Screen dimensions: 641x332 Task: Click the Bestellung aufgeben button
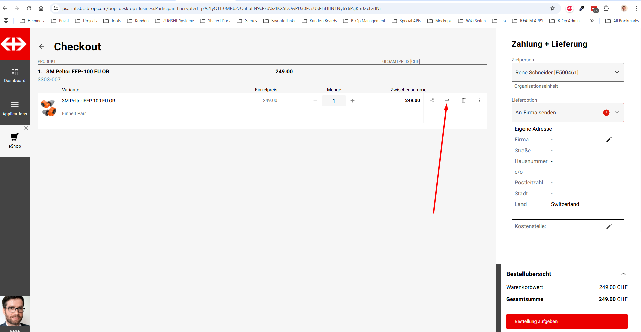tap(567, 321)
